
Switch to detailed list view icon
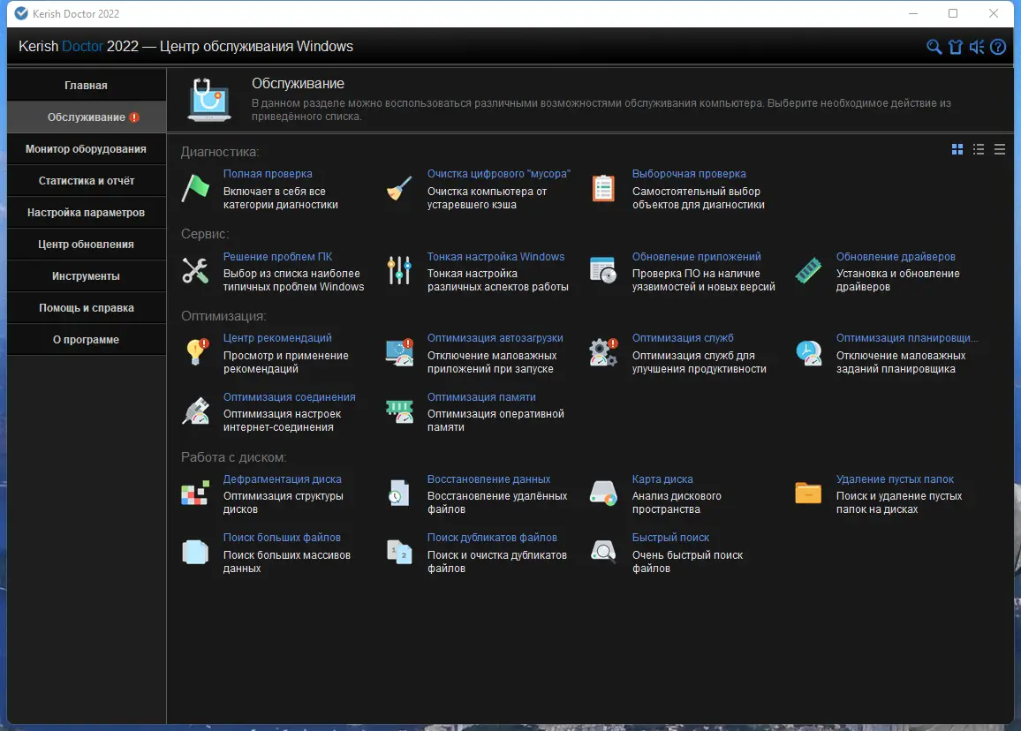(x=979, y=150)
